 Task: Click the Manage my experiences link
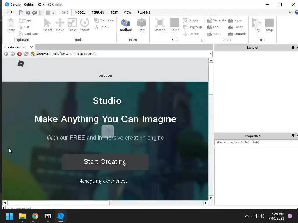[103, 181]
